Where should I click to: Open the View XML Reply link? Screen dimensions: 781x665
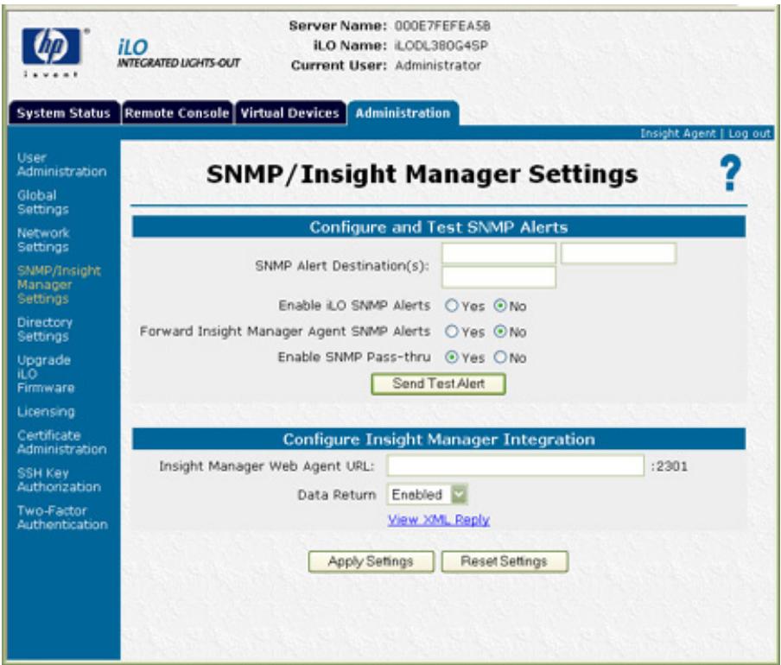tap(438, 520)
